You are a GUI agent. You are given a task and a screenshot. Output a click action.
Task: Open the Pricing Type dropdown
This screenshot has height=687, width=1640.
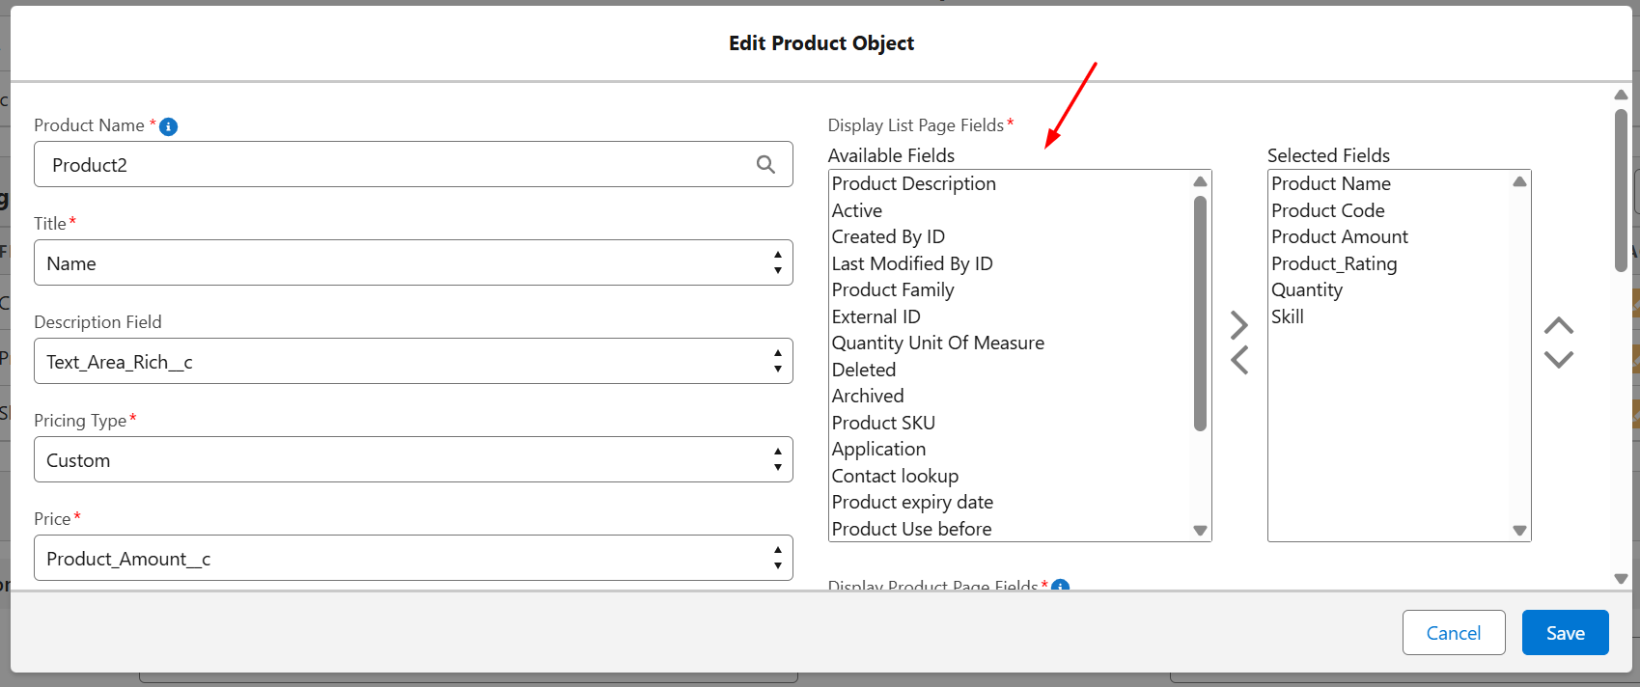pos(413,460)
